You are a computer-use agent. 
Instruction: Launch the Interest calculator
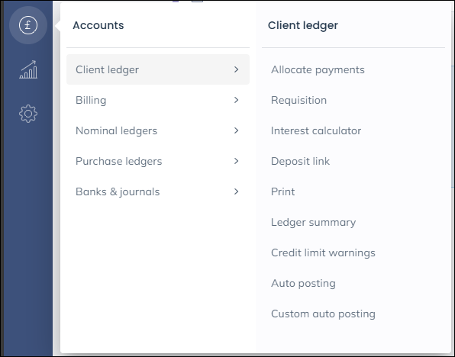coord(316,130)
